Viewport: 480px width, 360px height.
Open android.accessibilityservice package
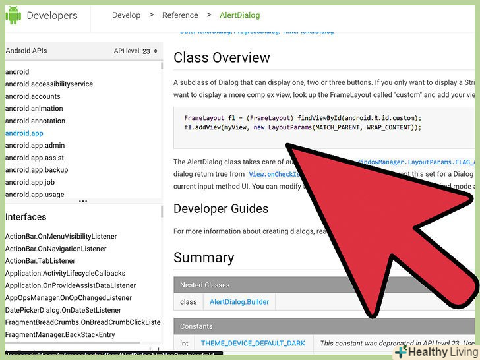point(49,84)
